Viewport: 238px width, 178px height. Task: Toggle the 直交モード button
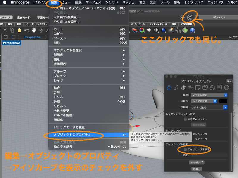(24, 18)
